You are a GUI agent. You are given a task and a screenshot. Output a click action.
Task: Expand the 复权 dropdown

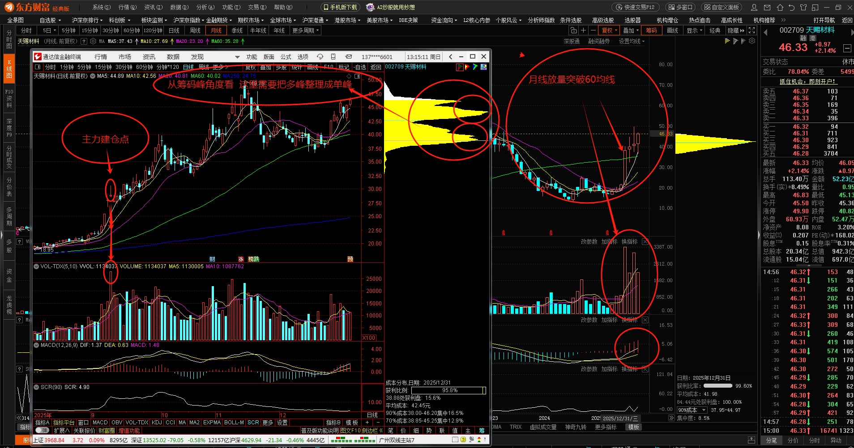[610, 30]
